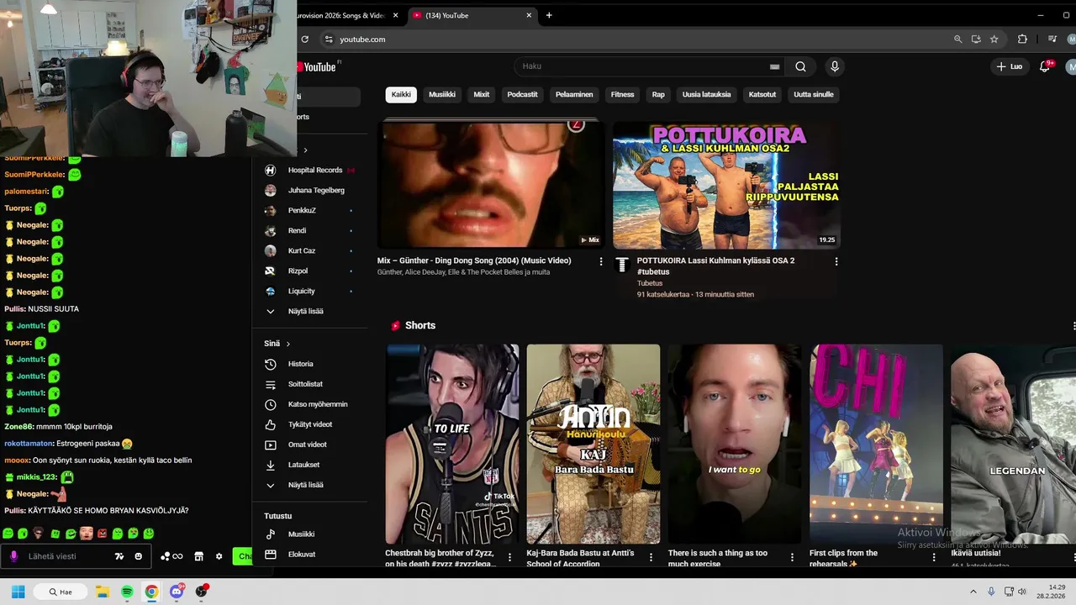1076x605 pixels.
Task: Open options for the Günther Ding Dong Song video
Action: coord(600,262)
